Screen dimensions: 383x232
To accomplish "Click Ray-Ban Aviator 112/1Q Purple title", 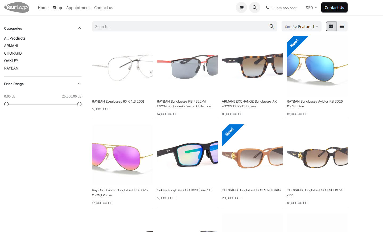I will (120, 193).
